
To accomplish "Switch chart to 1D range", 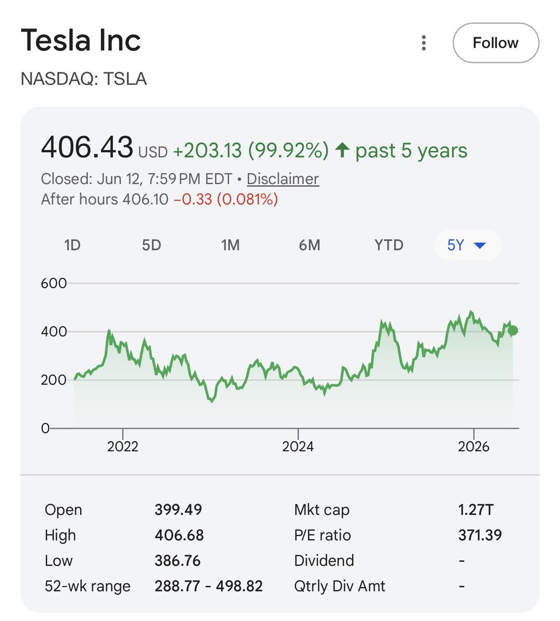I will click(x=72, y=245).
